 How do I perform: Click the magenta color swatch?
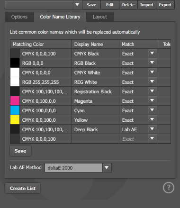tap(15, 101)
